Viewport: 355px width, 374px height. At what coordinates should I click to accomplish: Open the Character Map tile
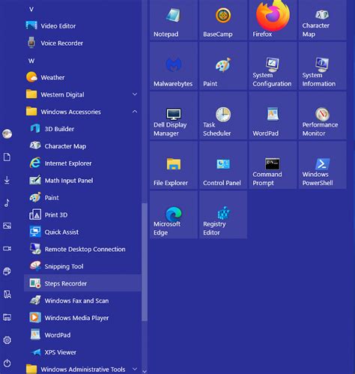[x=322, y=19]
